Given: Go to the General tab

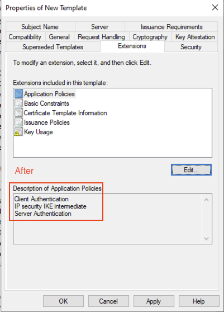Looking at the screenshot, I should pyautogui.click(x=59, y=37).
